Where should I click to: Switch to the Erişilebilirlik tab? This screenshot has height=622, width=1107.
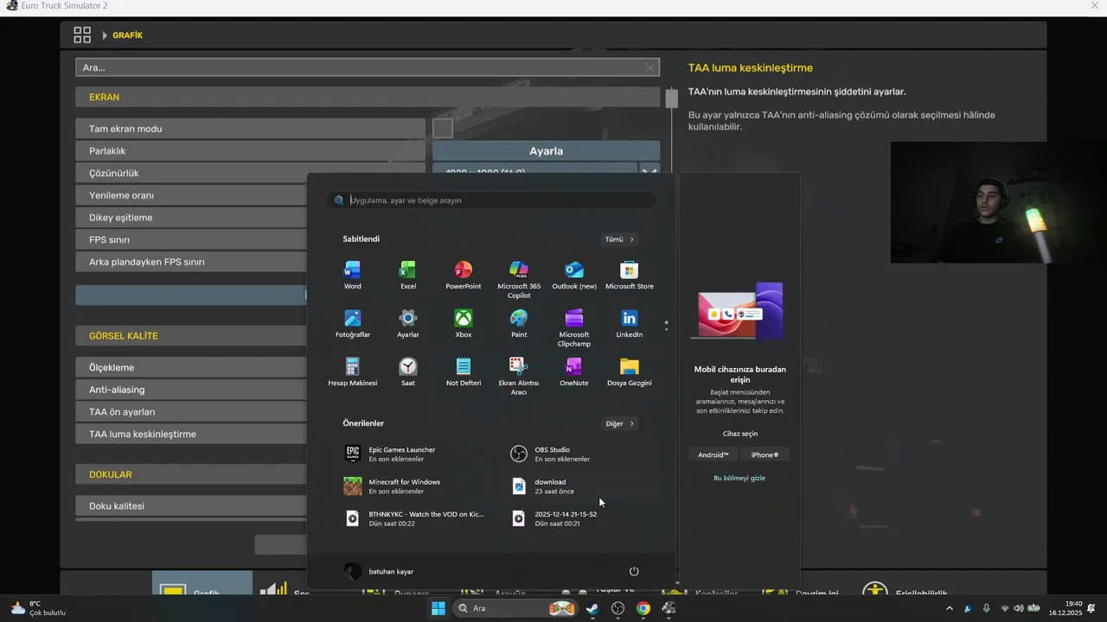pos(905,587)
